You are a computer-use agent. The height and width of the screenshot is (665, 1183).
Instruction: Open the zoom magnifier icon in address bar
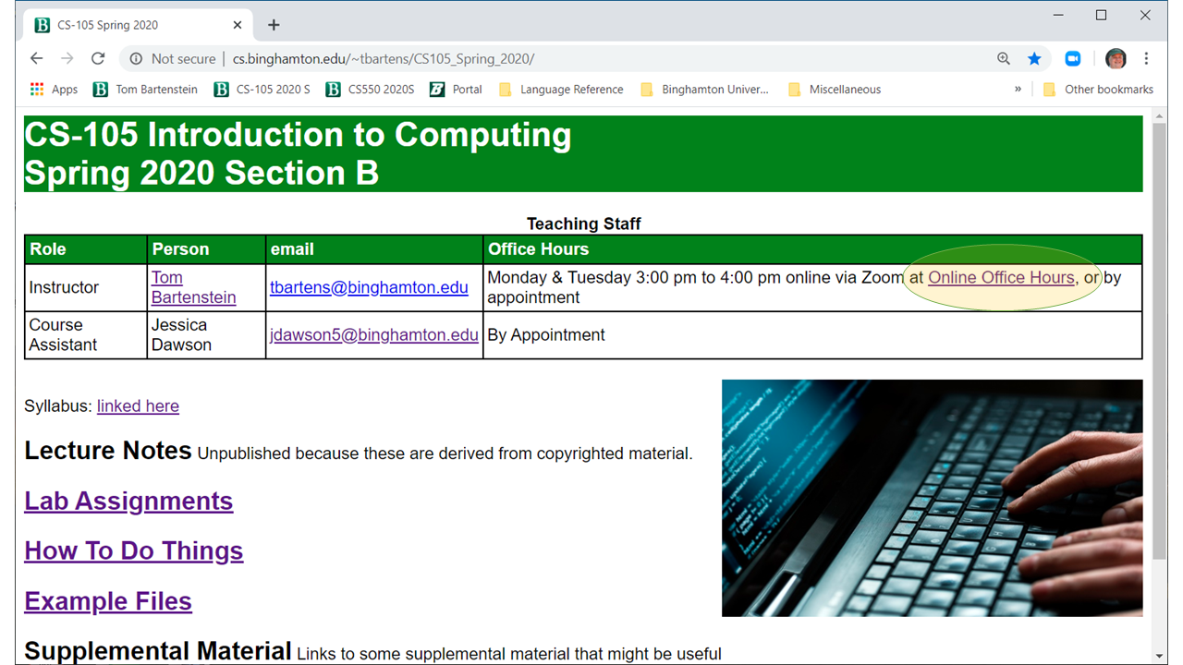coord(1004,58)
